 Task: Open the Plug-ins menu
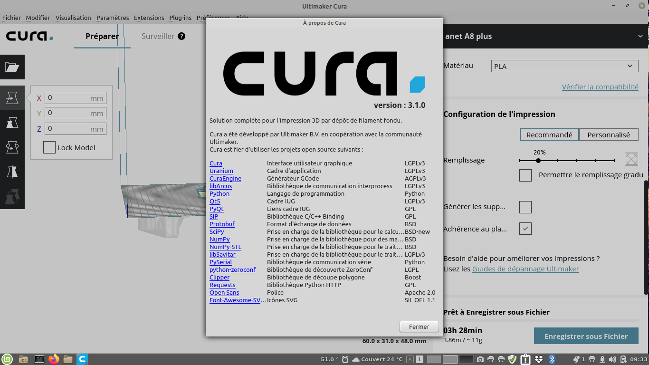point(181,18)
